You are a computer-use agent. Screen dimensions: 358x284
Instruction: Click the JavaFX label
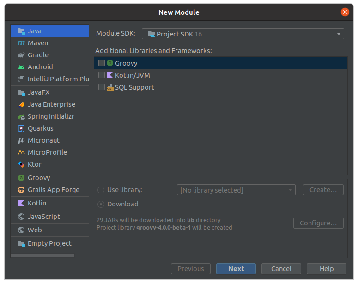click(39, 92)
